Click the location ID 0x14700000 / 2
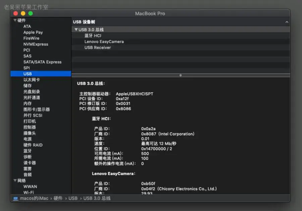The image size is (302, 211). point(157,149)
